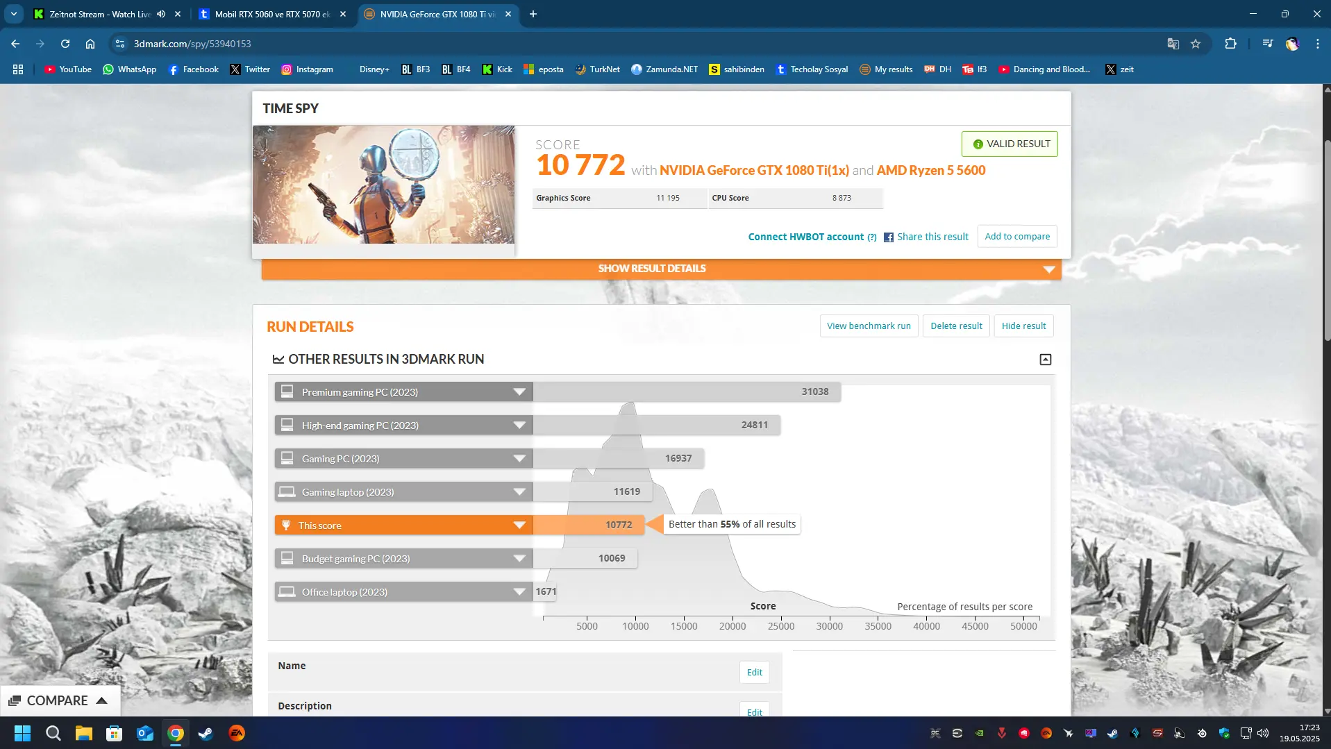1331x749 pixels.
Task: Edit the Name field
Action: 754,672
